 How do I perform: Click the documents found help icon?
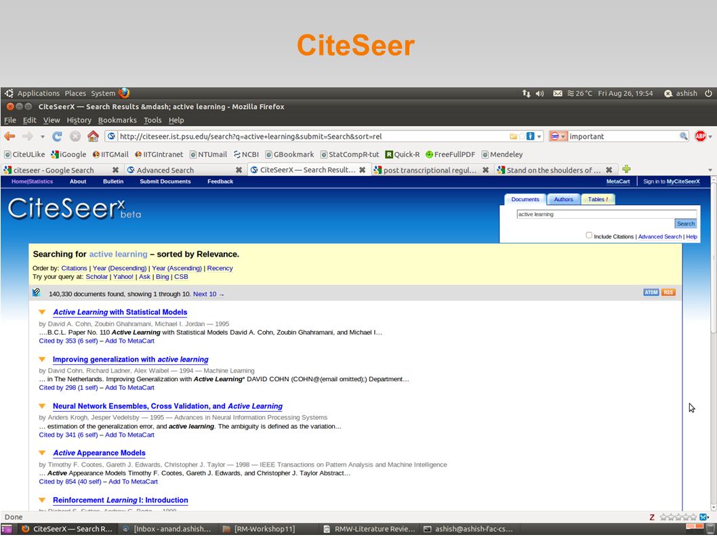point(37,293)
